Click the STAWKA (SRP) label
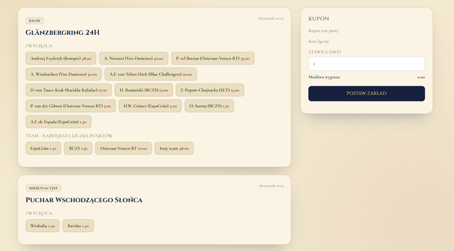This screenshot has width=454, height=251. [325, 52]
